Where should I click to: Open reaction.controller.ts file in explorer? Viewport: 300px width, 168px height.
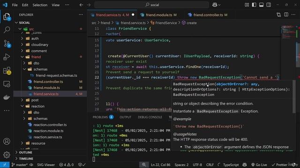point(50,125)
